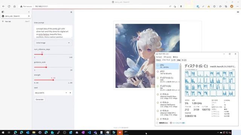Close the demo_web Streamlit tab
This screenshot has height=135, width=241.
(29, 16)
